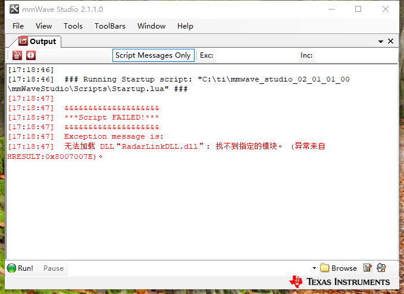Click the Exc filter input field
Image resolution: width=404 pixels, height=294 pixels.
point(256,55)
